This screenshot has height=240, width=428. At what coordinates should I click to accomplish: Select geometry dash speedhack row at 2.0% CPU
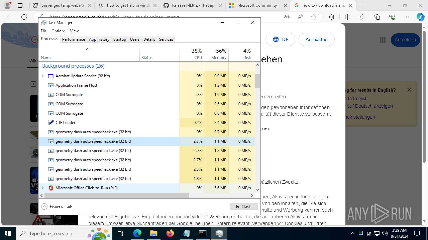[x=146, y=151]
